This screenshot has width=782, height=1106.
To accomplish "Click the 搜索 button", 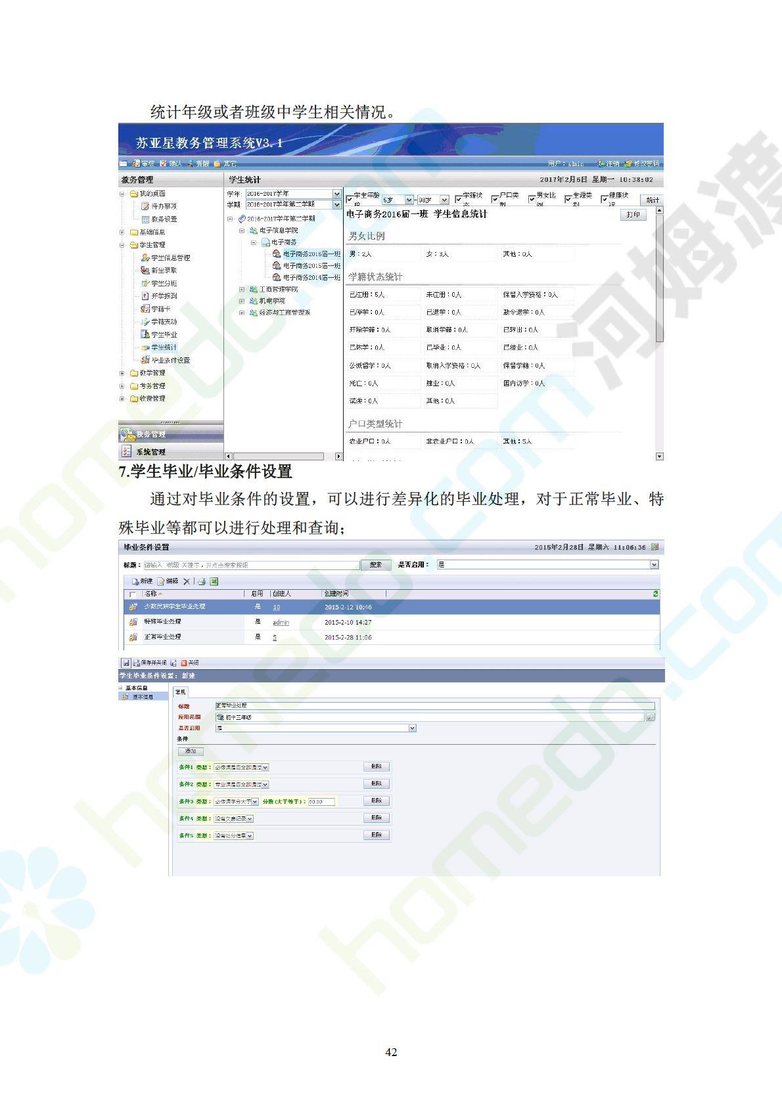I will pyautogui.click(x=376, y=565).
